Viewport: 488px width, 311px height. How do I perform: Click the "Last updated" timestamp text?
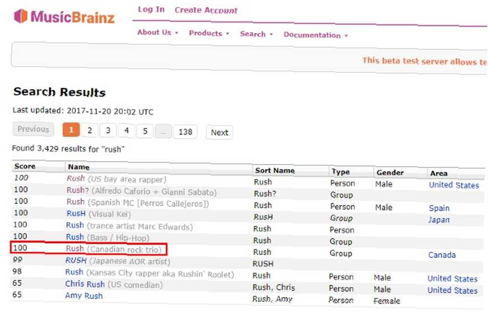[83, 111]
